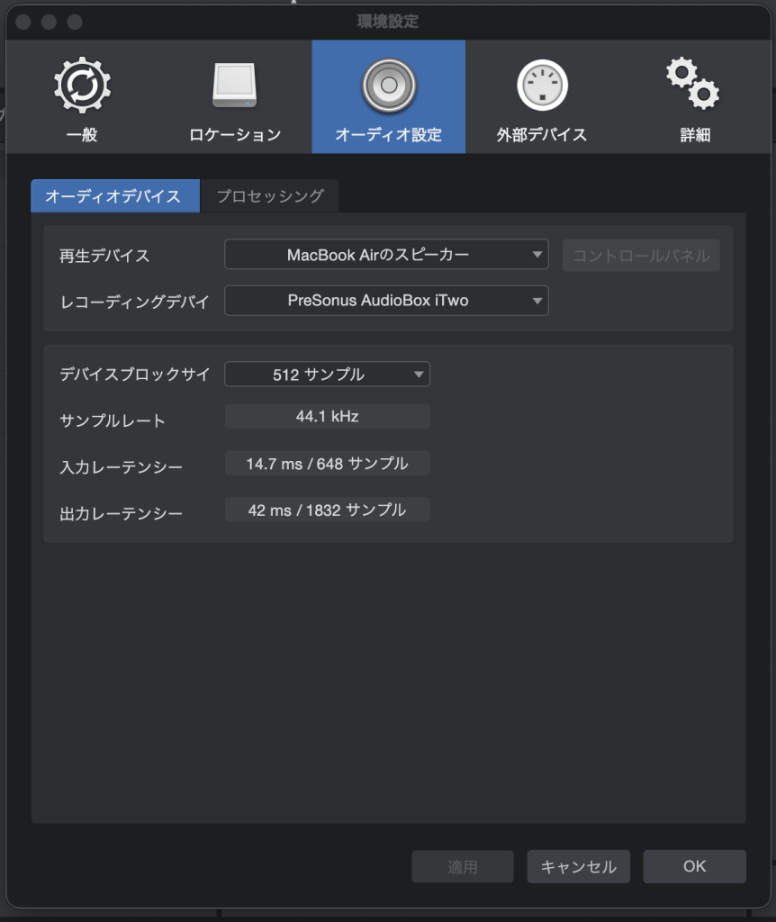
Task: Change the 512 サンプル block size dropdown
Action: [327, 374]
